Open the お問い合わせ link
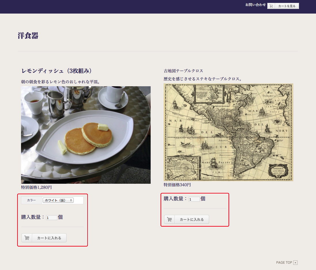Image resolution: width=316 pixels, height=270 pixels. click(256, 5)
